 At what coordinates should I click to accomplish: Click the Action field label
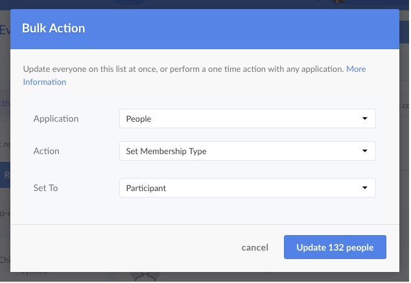point(46,152)
